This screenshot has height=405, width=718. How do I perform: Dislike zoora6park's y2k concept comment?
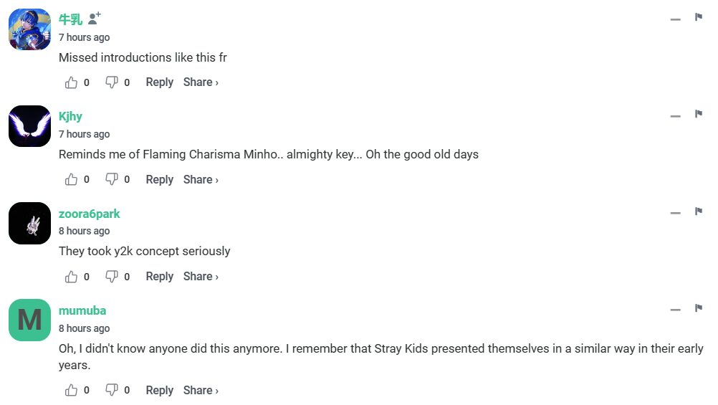click(x=112, y=276)
